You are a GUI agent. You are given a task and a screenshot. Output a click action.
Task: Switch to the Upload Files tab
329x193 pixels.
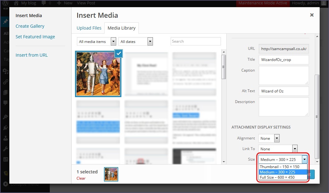[x=89, y=28]
